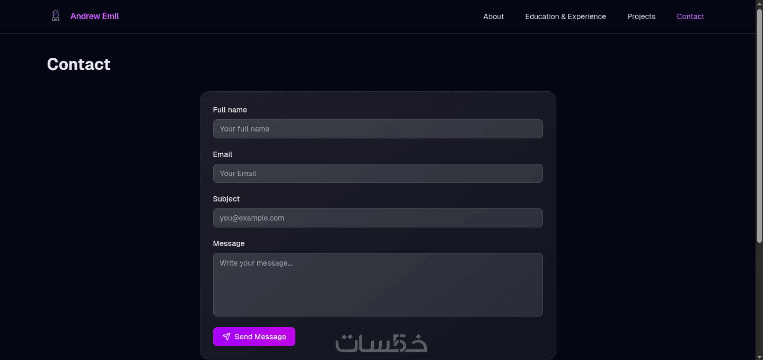763x360 pixels.
Task: Click the Message field label
Action: point(229,243)
